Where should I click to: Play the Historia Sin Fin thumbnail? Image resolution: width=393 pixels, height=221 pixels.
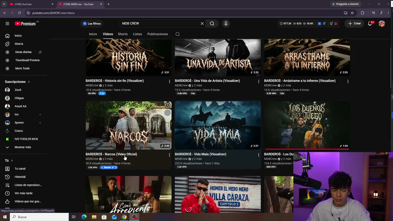coord(129,57)
